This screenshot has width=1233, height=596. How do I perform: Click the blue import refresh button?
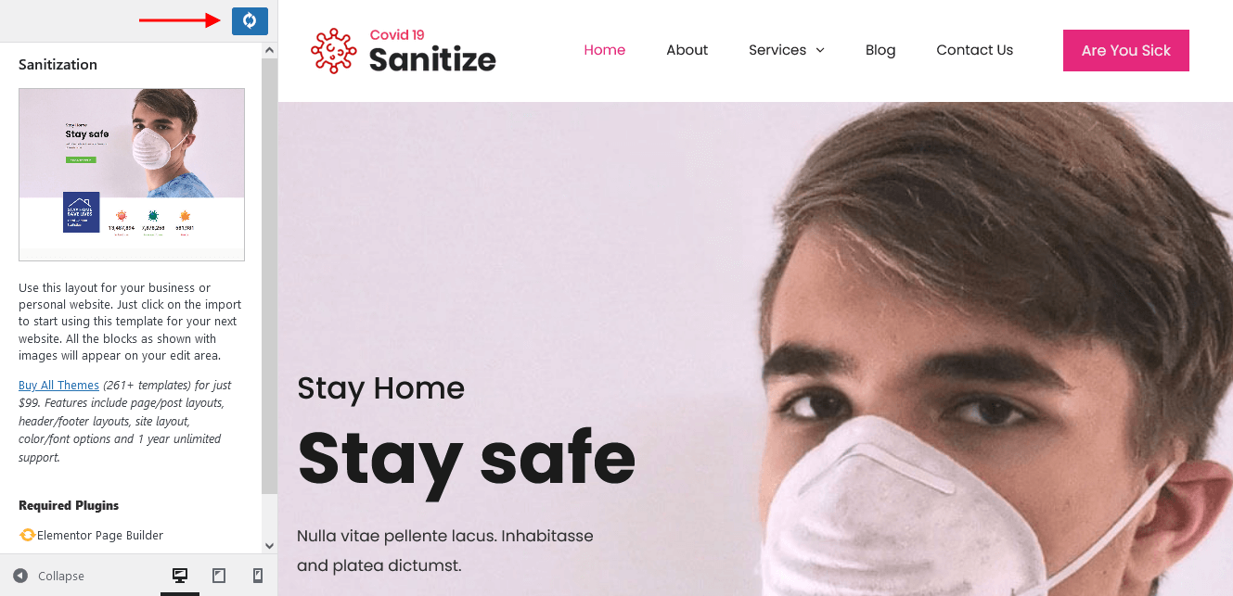click(x=250, y=20)
